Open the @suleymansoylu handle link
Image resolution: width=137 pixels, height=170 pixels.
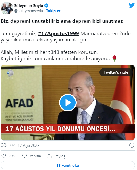point(29,11)
